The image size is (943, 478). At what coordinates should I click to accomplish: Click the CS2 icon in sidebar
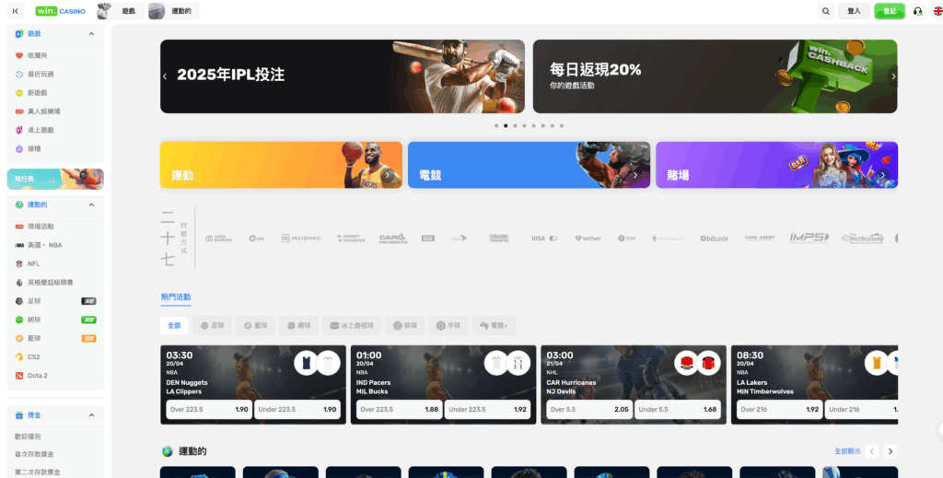tap(19, 357)
